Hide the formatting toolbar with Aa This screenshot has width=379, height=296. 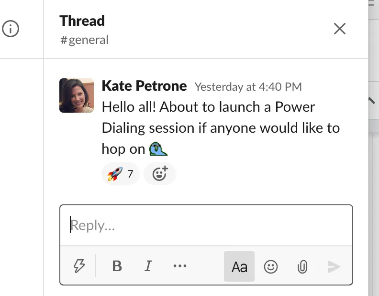239,266
